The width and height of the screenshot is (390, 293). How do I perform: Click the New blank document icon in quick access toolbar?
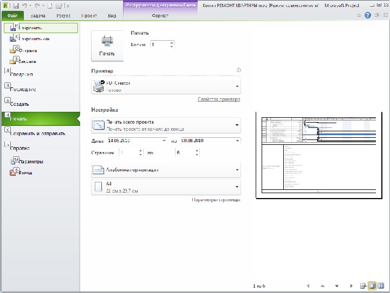tap(50, 6)
